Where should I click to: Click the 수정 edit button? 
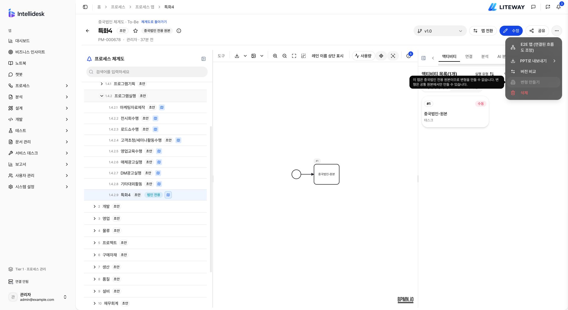511,31
